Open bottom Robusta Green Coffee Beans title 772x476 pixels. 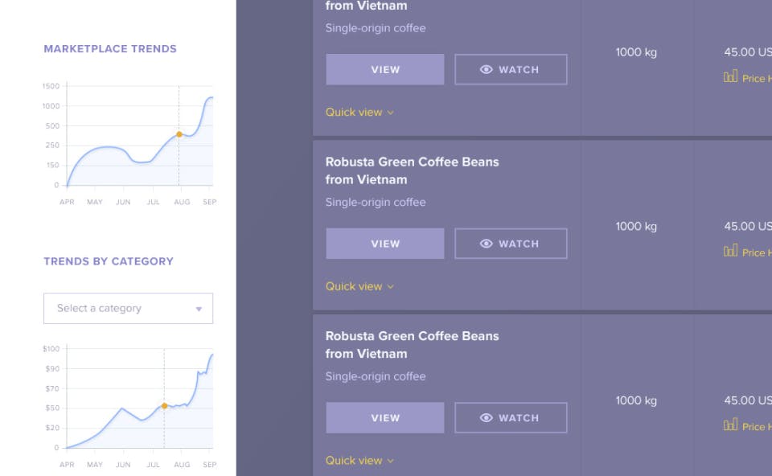[412, 345]
